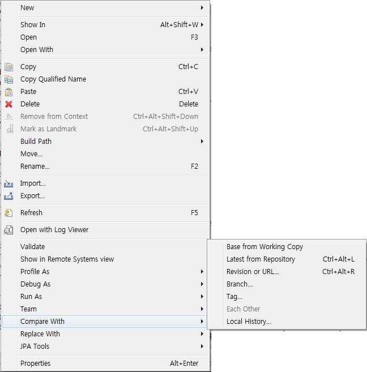
Task: Choose Open from the context menu
Action: (105, 37)
